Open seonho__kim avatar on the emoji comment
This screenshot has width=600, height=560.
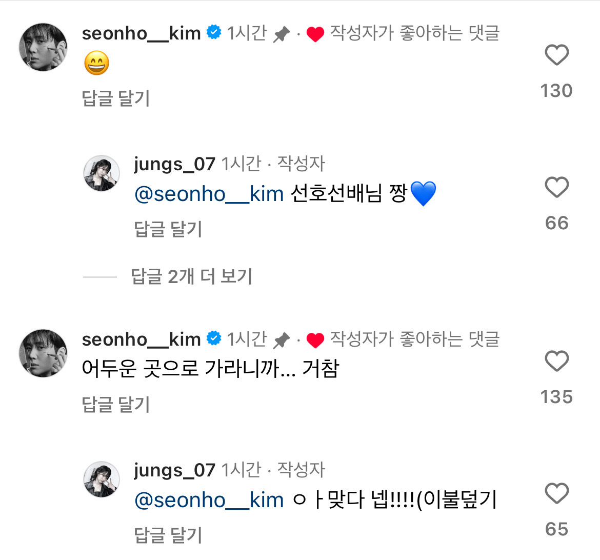(43, 47)
